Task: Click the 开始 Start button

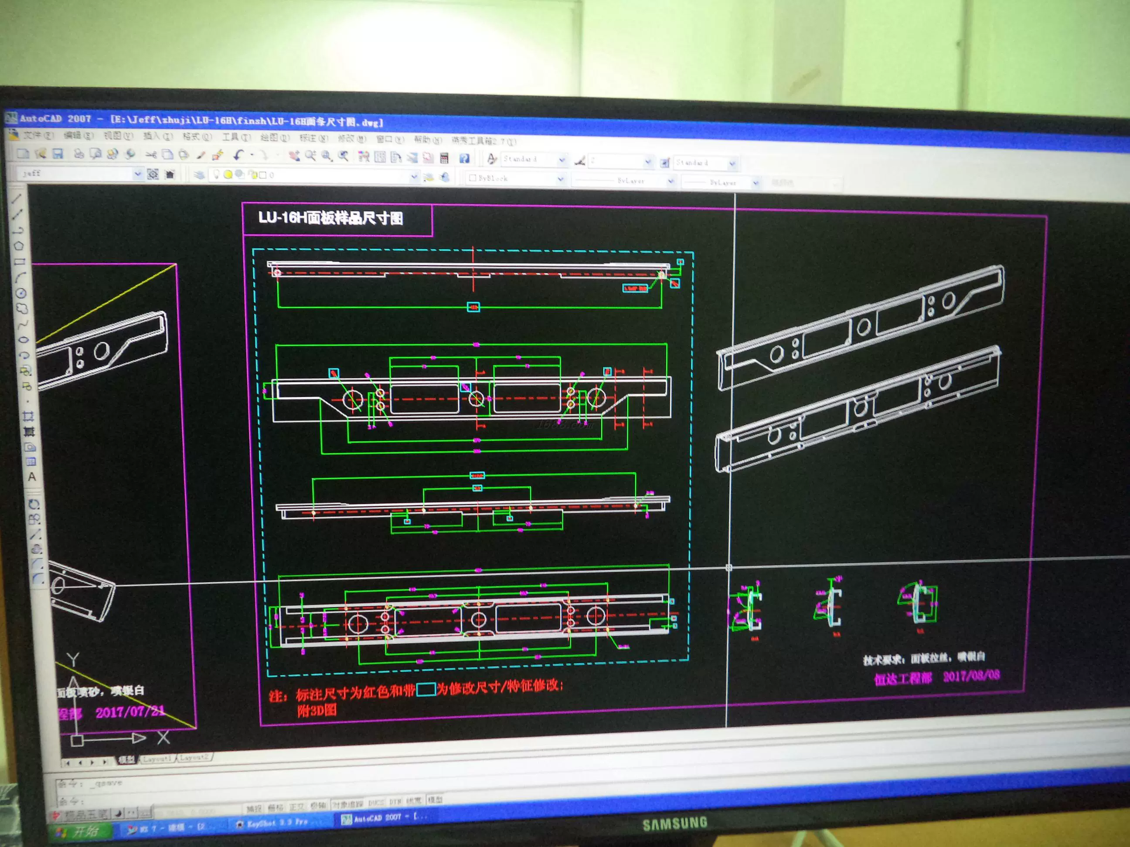Action: click(82, 832)
